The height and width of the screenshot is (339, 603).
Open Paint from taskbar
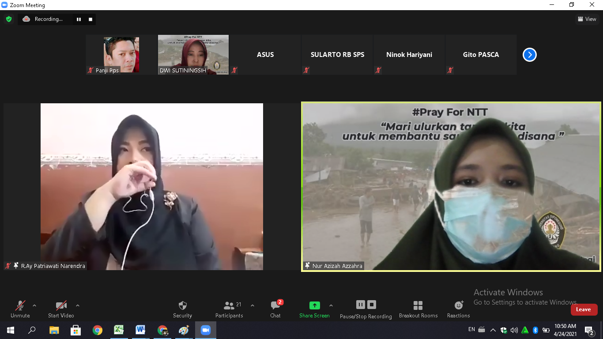[184, 330]
